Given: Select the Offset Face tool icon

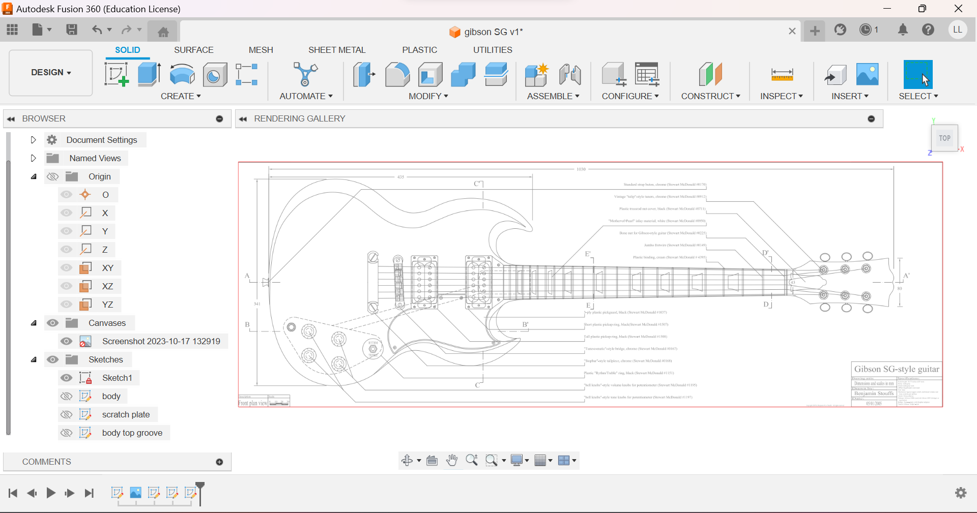Looking at the screenshot, I should [x=496, y=74].
